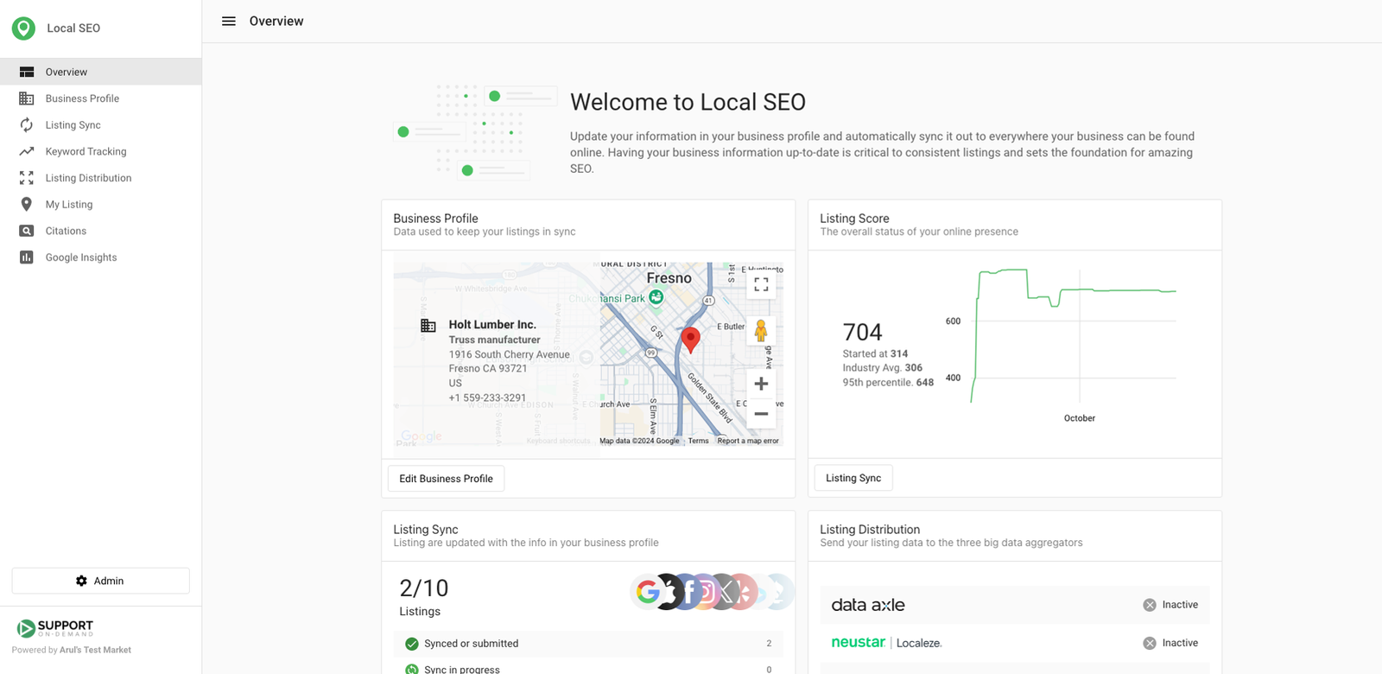Click Edit Business Profile button
This screenshot has width=1382, height=674.
pyautogui.click(x=446, y=479)
